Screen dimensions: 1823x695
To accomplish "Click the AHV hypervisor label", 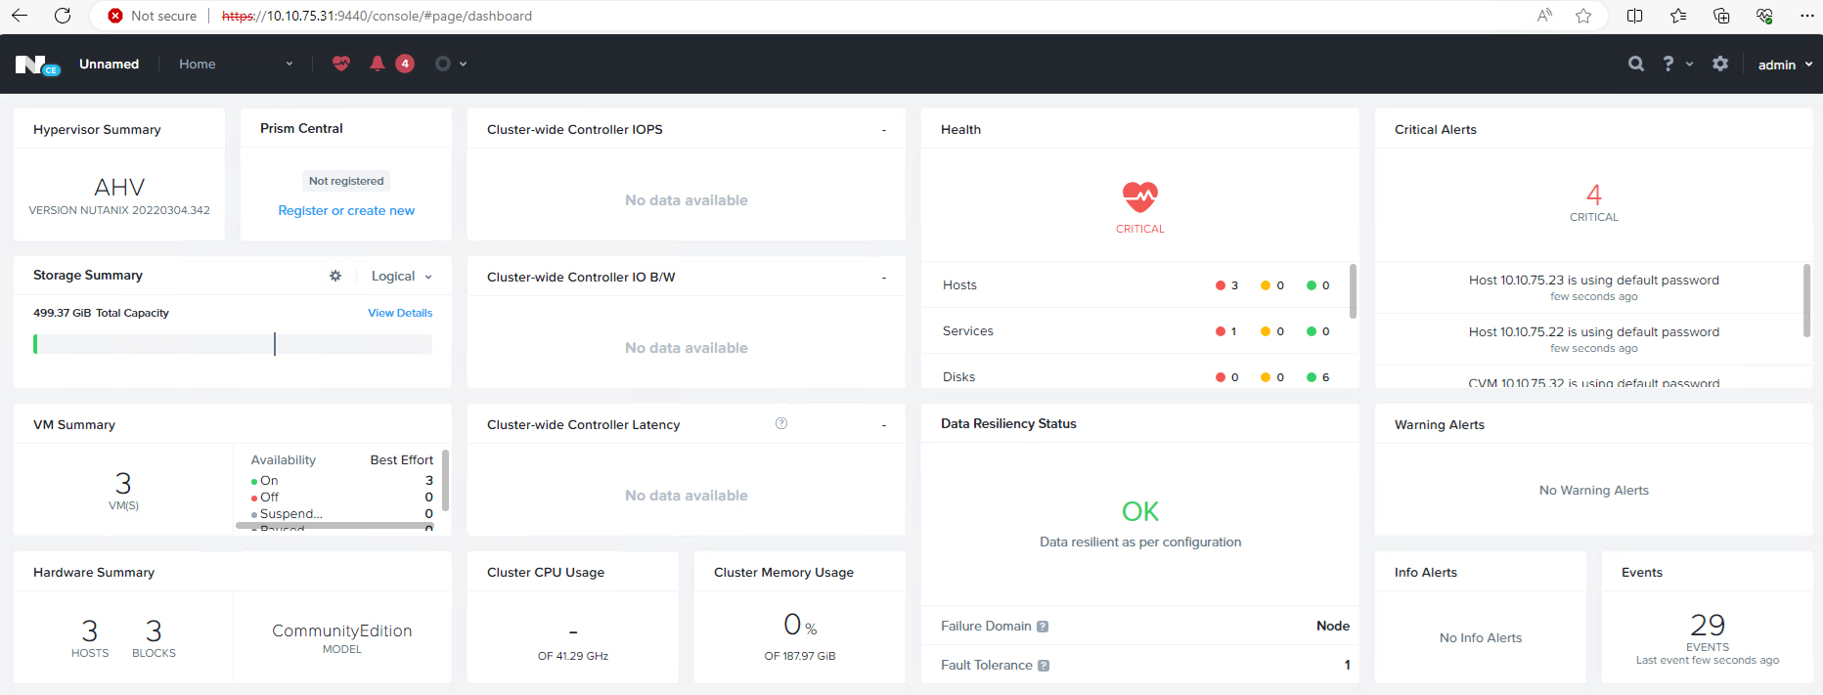I will [x=119, y=187].
